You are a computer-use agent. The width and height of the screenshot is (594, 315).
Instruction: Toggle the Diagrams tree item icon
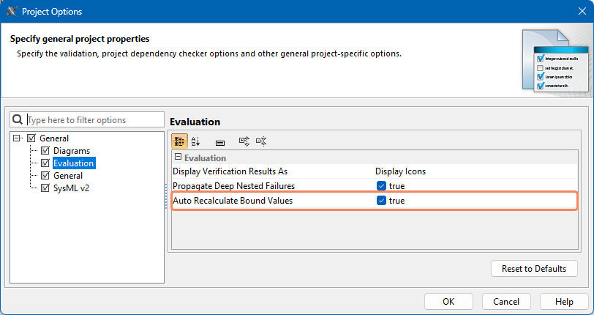(x=45, y=151)
